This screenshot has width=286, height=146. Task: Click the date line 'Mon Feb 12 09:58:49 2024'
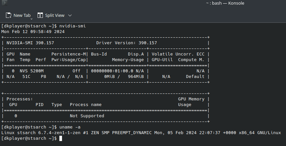[x=33, y=32]
